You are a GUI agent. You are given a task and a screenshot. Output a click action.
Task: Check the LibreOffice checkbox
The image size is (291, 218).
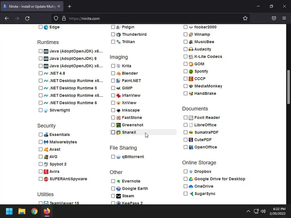(185, 125)
